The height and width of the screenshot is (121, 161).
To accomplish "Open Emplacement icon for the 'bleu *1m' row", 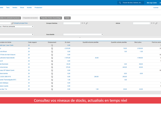I will (52, 89).
